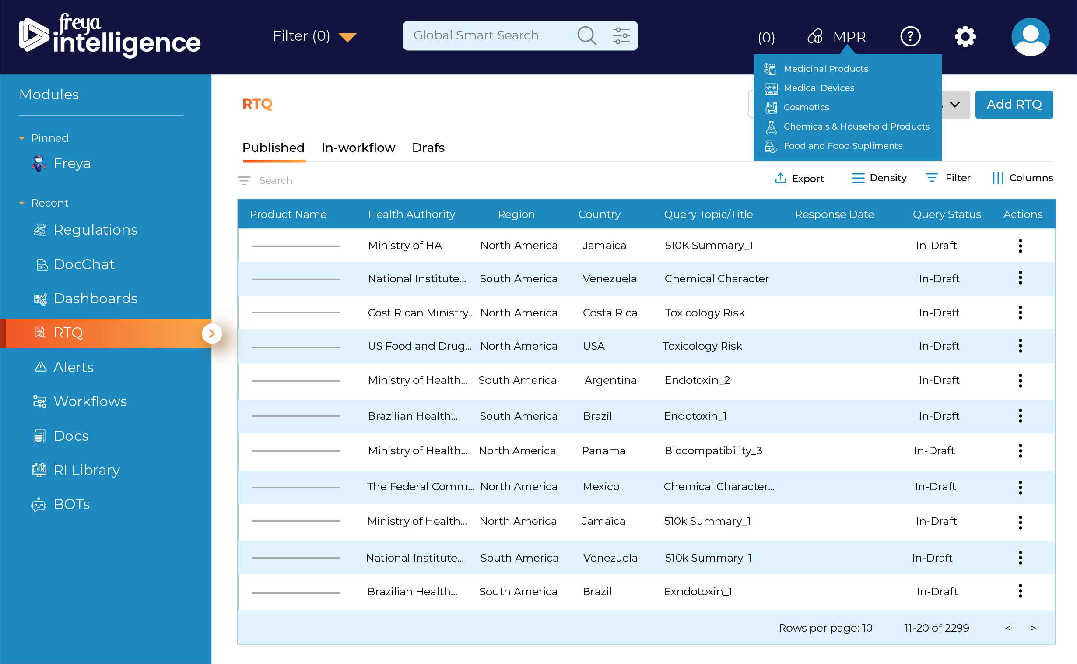1077x664 pixels.
Task: Collapse the Pinned section
Action: click(x=21, y=138)
